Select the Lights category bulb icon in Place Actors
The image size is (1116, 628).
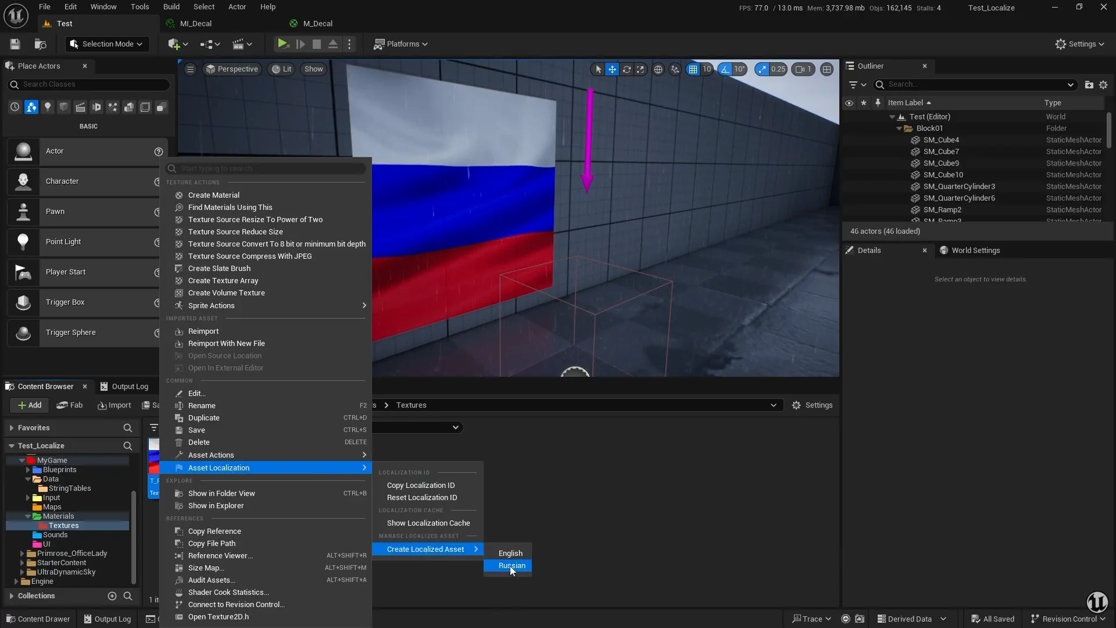pos(48,107)
